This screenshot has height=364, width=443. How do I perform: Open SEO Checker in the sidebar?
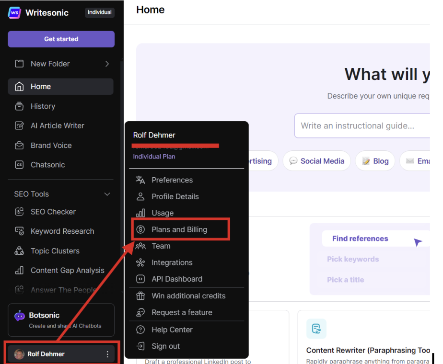60,212
